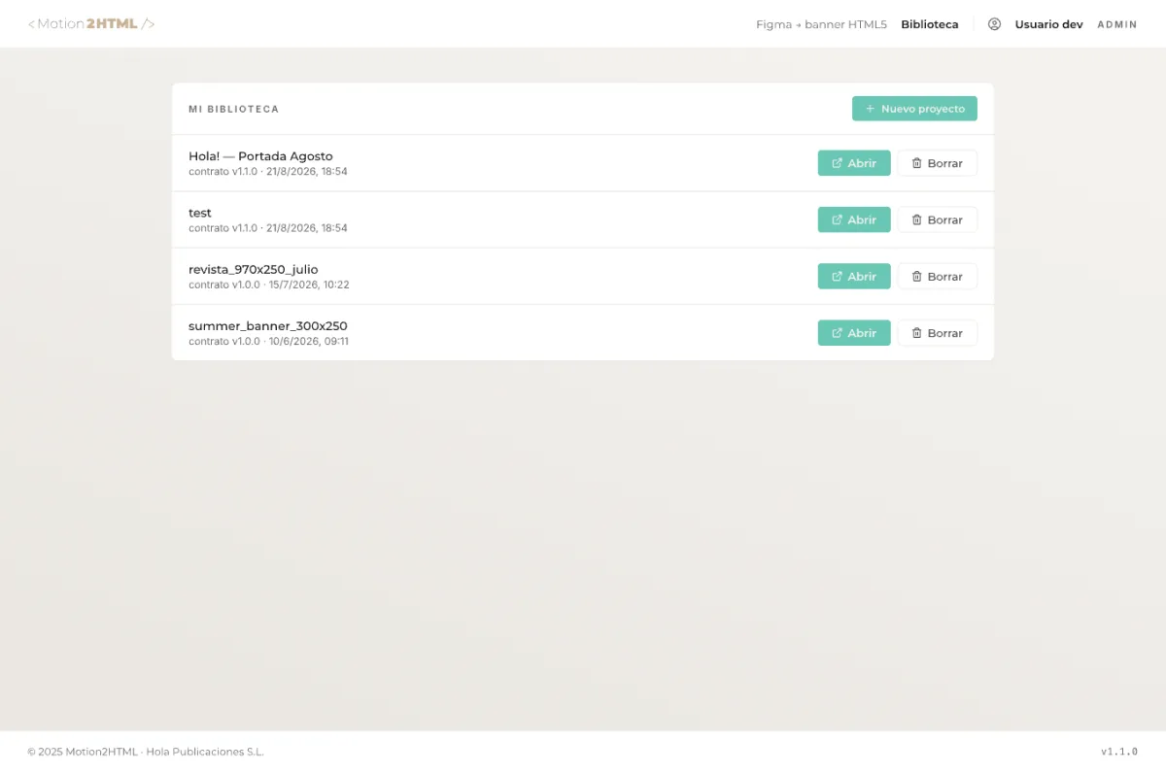Click the date 10/6/2026, 09:11 line
The width and height of the screenshot is (1166, 772).
tap(269, 341)
